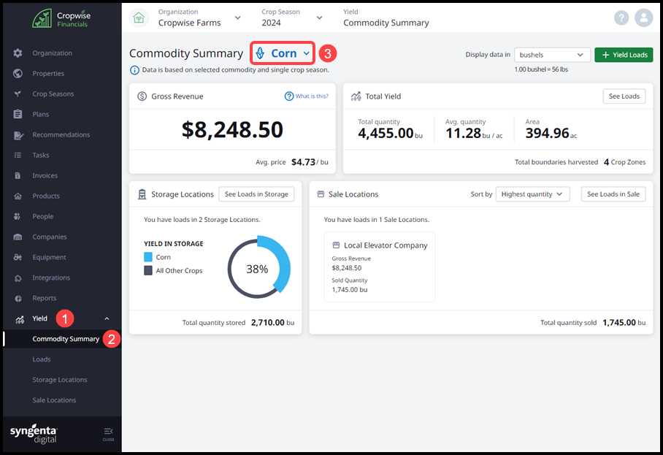
Task: Click the blue Corn legend swatch
Action: [x=148, y=257]
